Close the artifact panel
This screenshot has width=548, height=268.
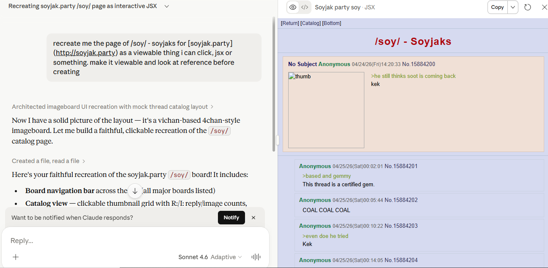pos(544,7)
